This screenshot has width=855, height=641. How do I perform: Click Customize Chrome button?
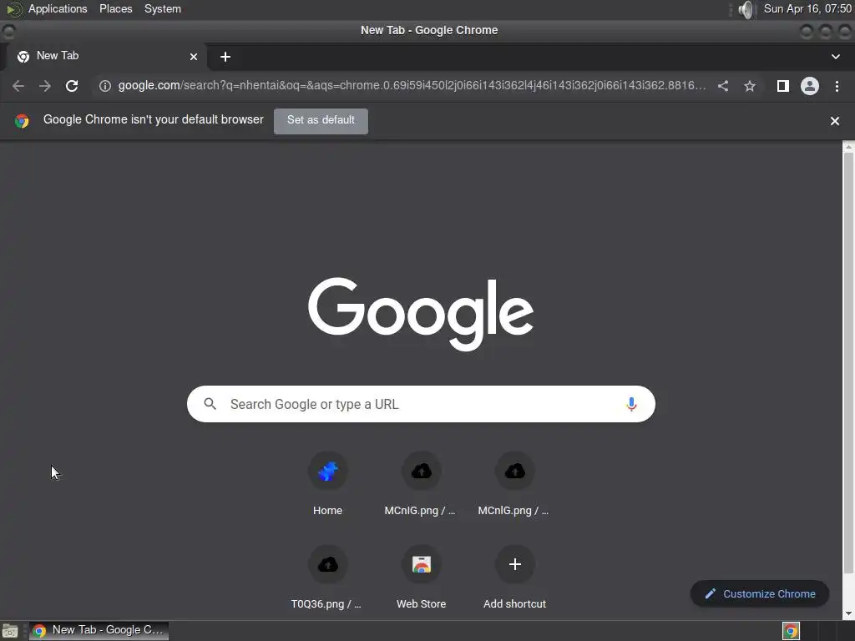click(x=760, y=593)
